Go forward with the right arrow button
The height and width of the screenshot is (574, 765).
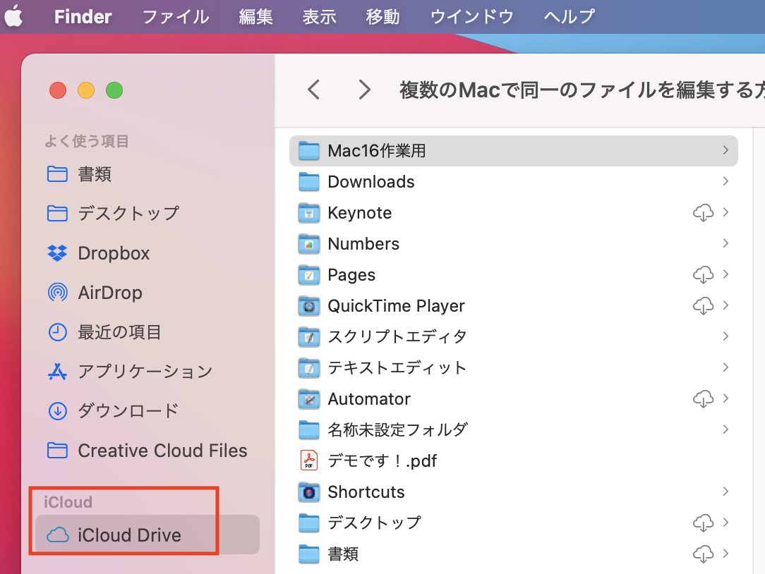pos(364,90)
